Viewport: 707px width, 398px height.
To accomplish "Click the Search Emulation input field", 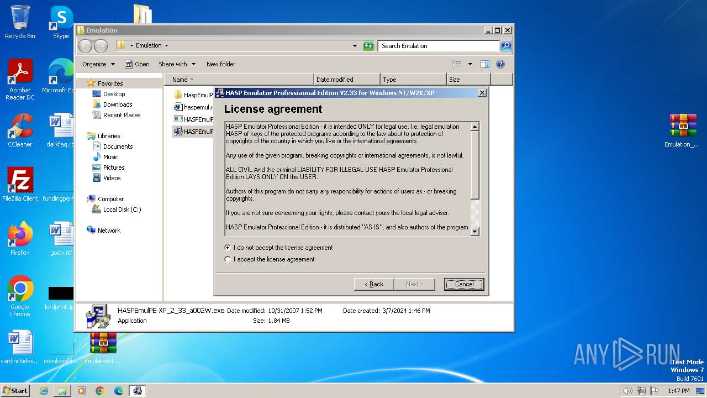I will pyautogui.click(x=439, y=46).
